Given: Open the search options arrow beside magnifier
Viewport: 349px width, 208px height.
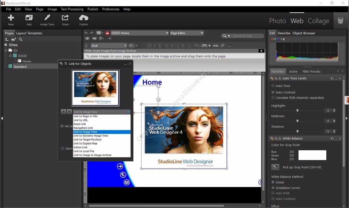Looking at the screenshot, I should (229, 36).
